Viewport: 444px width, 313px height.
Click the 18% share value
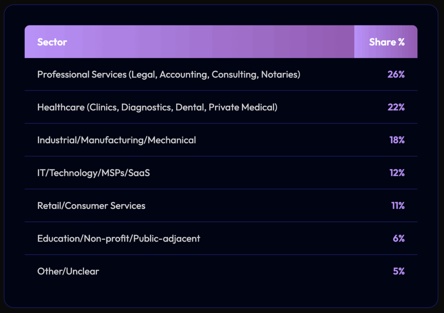tap(397, 140)
